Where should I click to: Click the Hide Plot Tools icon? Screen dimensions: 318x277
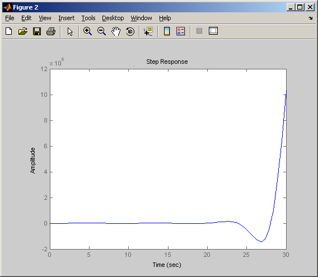pyautogui.click(x=199, y=31)
